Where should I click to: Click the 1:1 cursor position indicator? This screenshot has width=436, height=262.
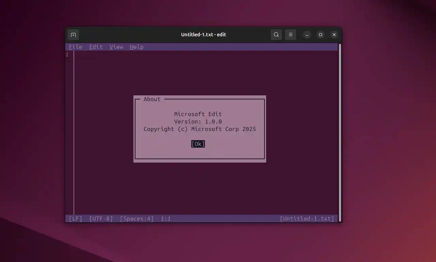pyautogui.click(x=165, y=218)
